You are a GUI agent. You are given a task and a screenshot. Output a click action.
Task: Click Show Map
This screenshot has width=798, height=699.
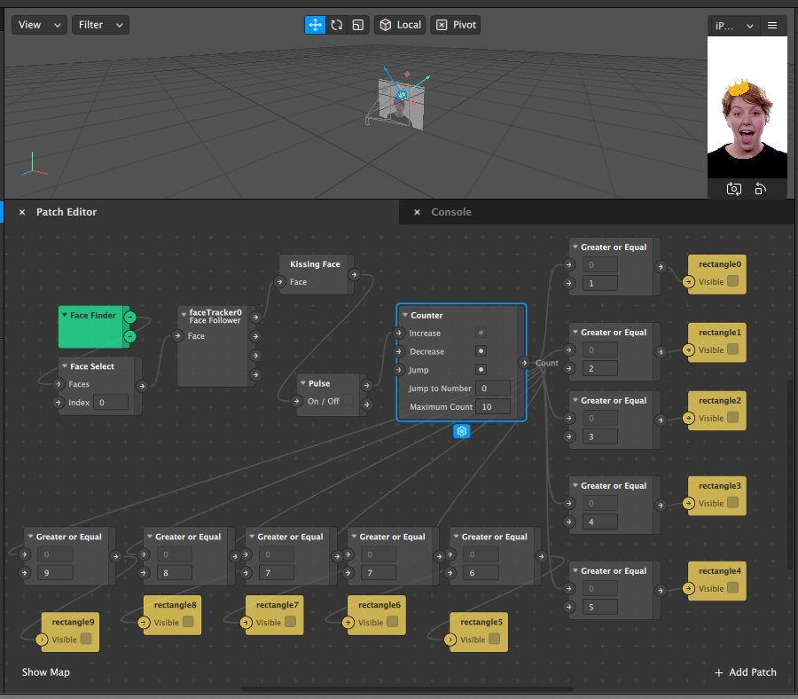(45, 672)
